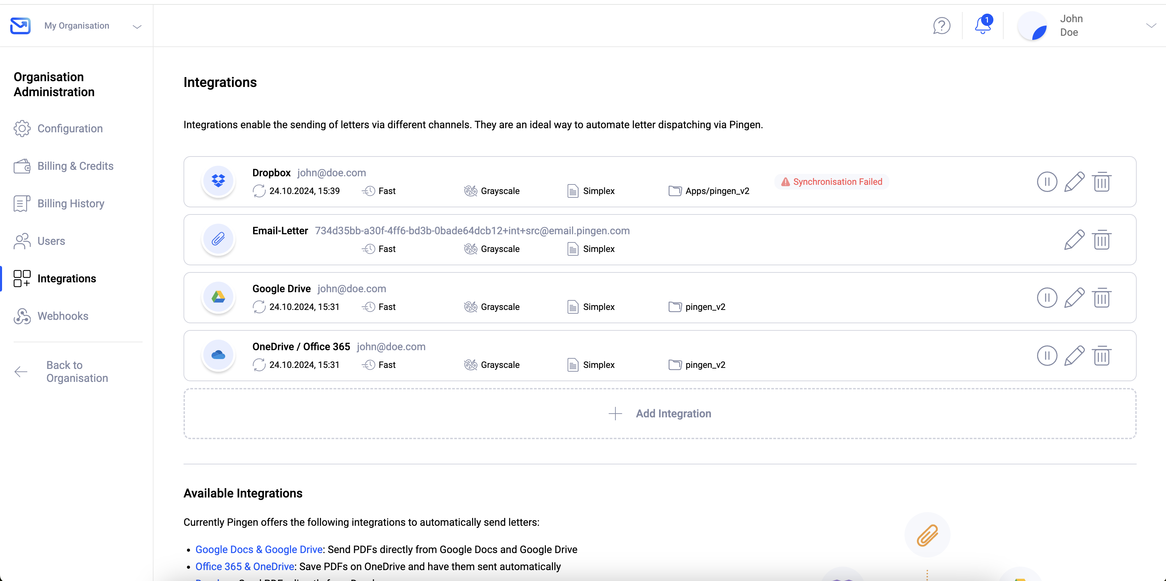Click Synchronisation Failed warning badge
1166x581 pixels.
[x=832, y=182]
